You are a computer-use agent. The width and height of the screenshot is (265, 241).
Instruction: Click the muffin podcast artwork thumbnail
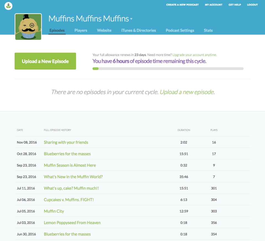(x=28, y=27)
